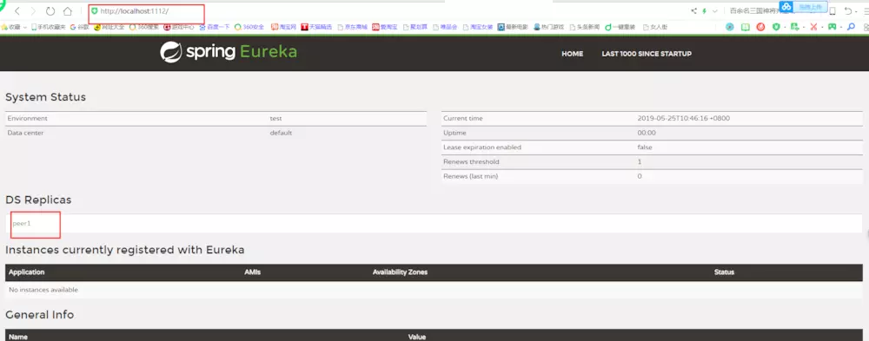Open the 360安全 bookmark
This screenshot has width=869, height=341.
pos(249,27)
